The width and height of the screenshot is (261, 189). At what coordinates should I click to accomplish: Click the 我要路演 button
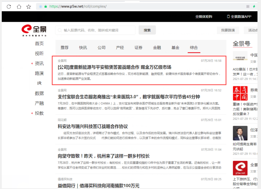point(228,30)
